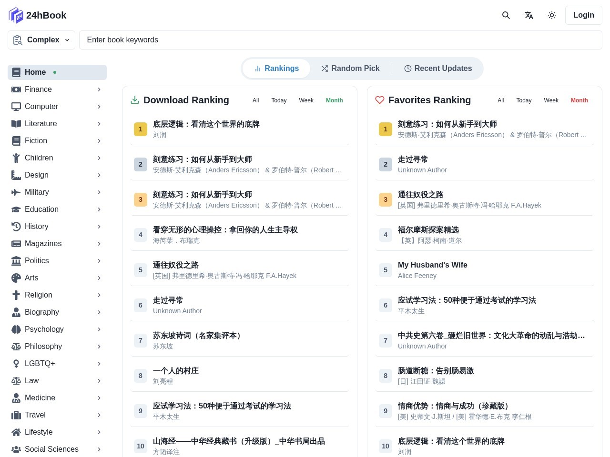Filter Favorites Ranking by Month
610x457 pixels.
tap(579, 100)
